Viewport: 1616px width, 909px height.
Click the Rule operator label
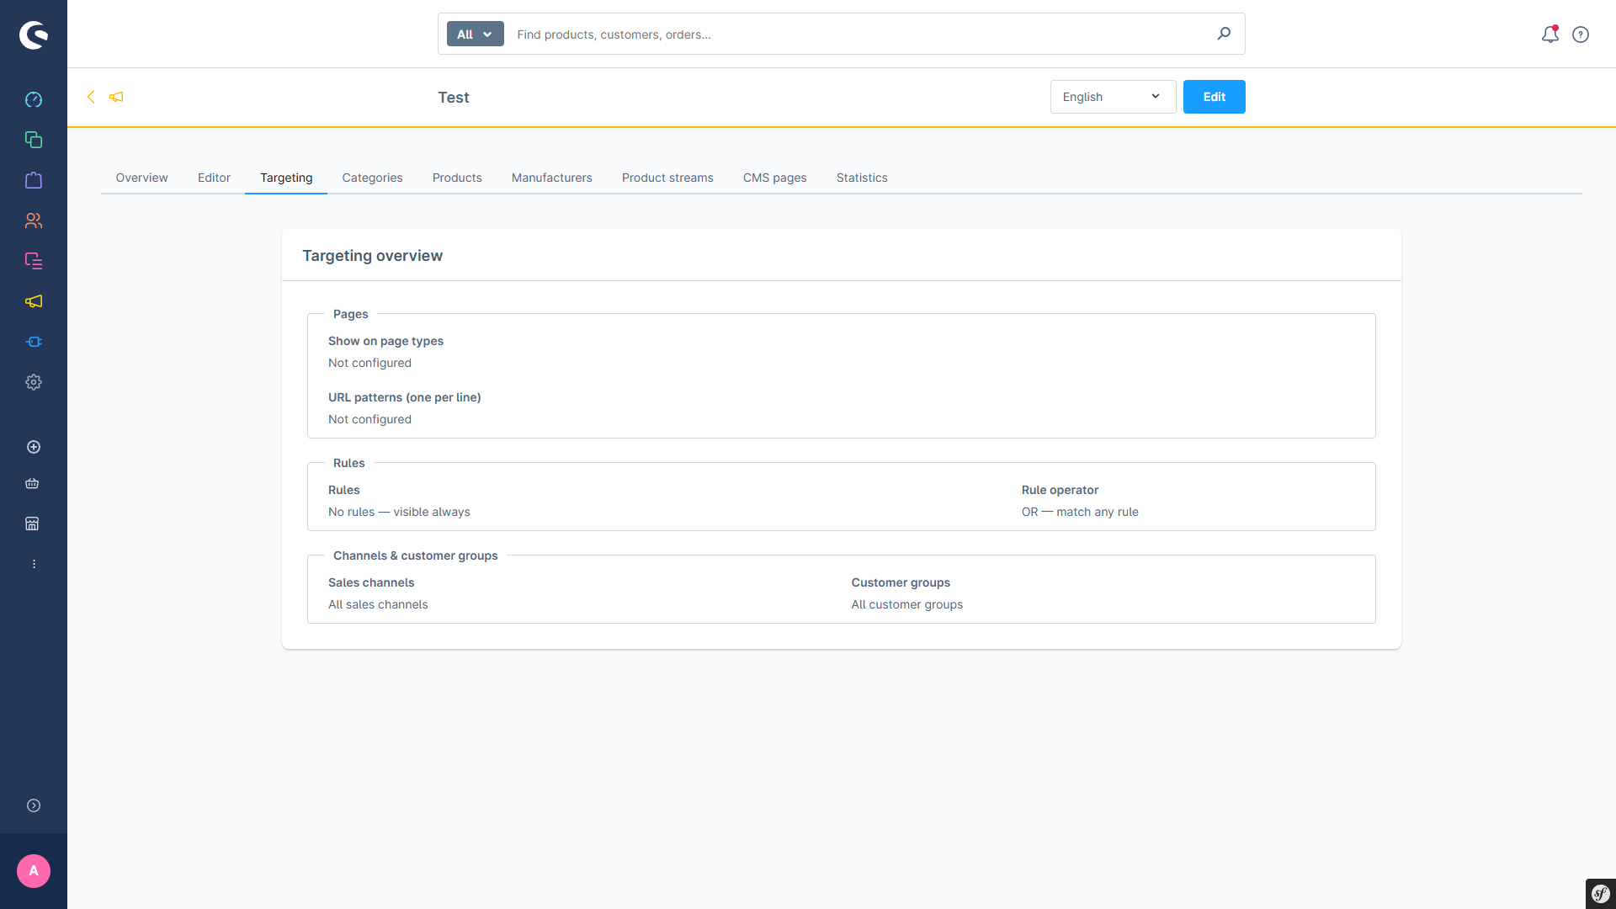coord(1060,490)
